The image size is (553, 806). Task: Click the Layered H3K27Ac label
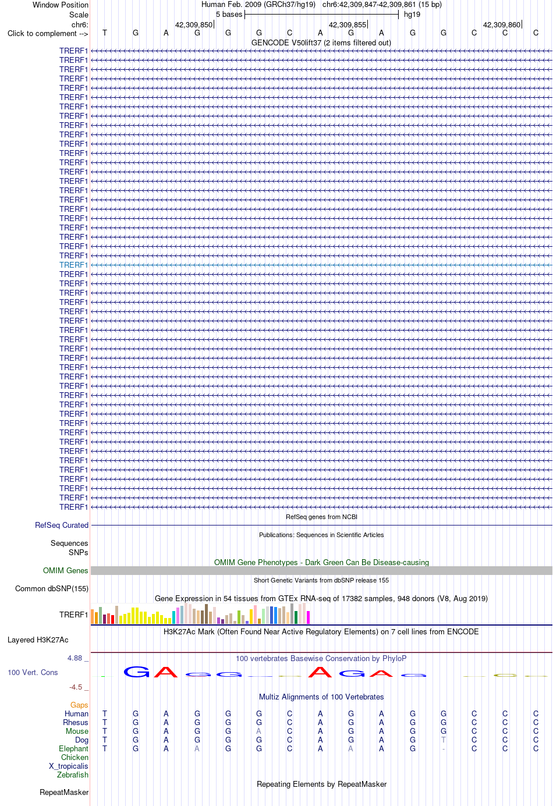pyautogui.click(x=38, y=640)
